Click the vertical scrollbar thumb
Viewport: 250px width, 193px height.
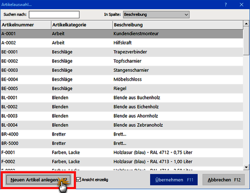(246, 41)
